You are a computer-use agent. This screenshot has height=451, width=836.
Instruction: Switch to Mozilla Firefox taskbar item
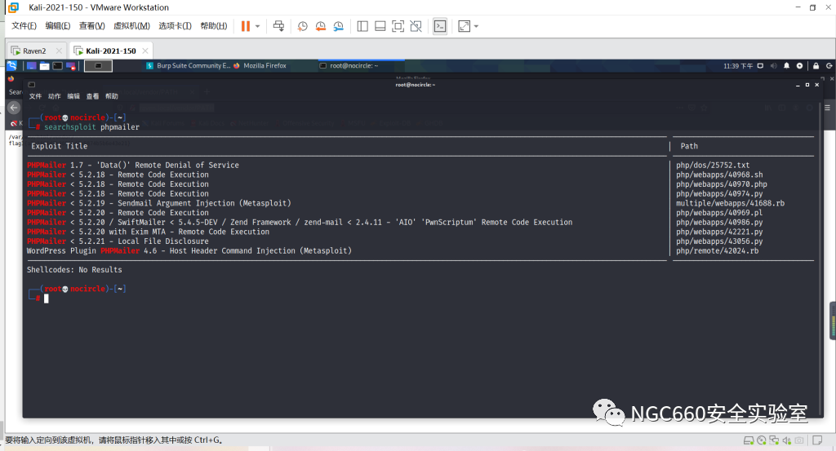260,65
